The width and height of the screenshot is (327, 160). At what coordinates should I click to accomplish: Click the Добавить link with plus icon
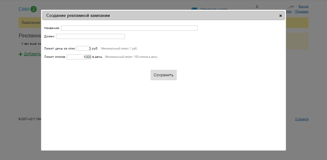[x=32, y=54]
